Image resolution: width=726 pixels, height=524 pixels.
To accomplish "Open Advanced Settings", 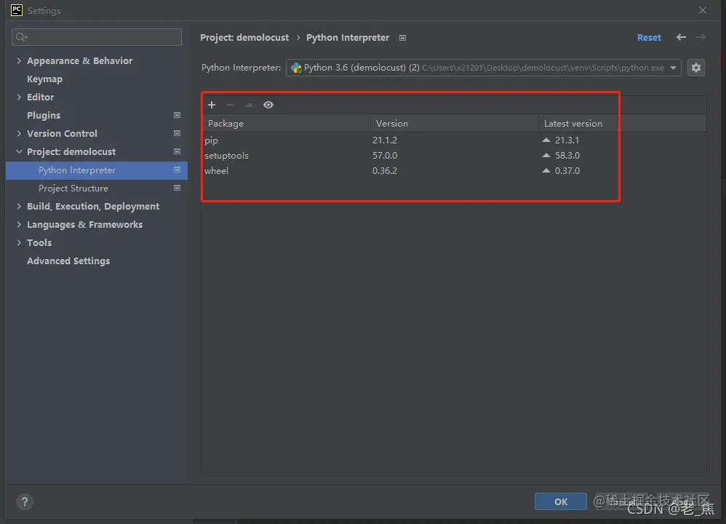I will click(x=68, y=261).
